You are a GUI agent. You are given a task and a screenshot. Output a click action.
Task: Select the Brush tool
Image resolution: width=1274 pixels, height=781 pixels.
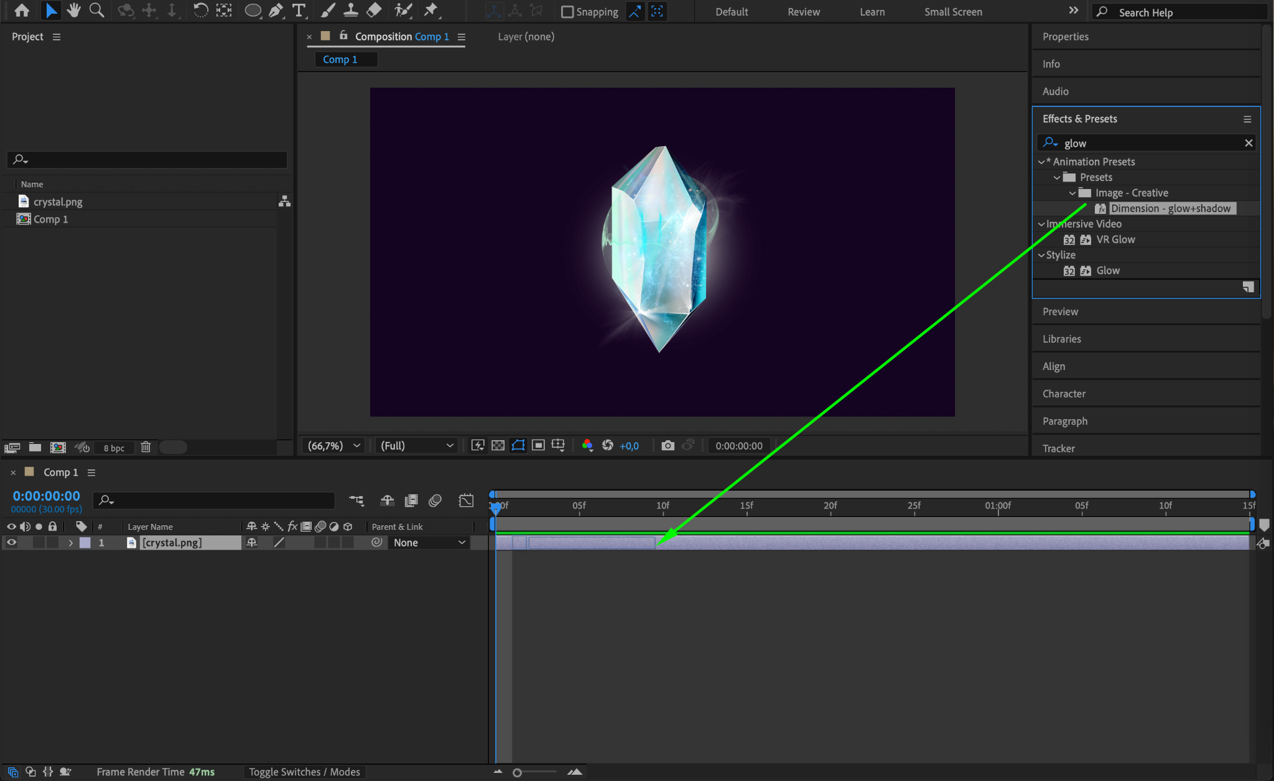tap(328, 11)
